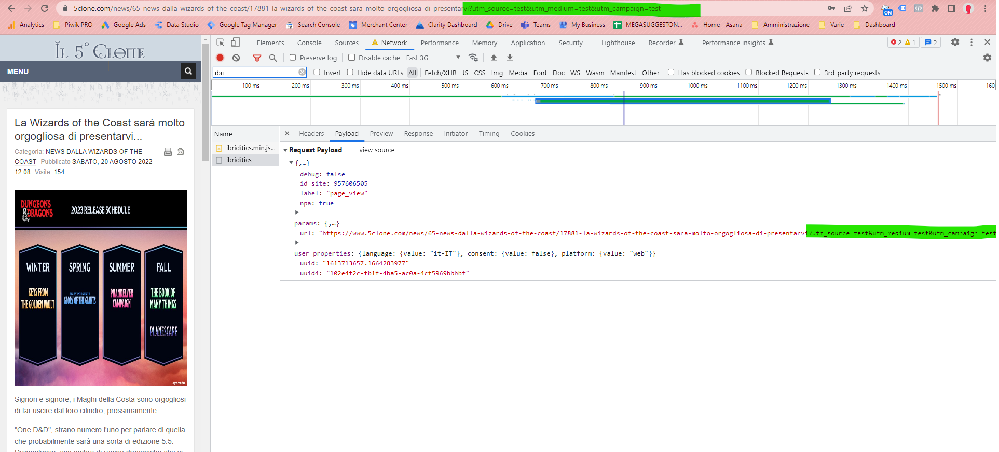The image size is (999, 452).
Task: Enable Preserve log checkbox
Action: coord(293,58)
